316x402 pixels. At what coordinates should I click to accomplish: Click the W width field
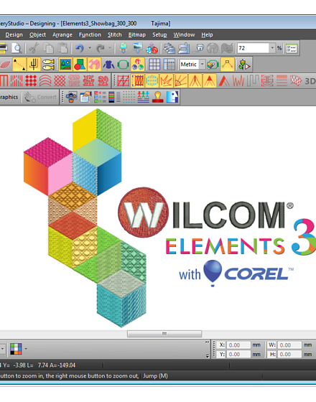[x=289, y=345]
